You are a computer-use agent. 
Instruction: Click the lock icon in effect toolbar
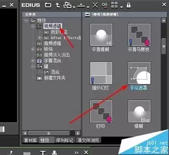128,5
